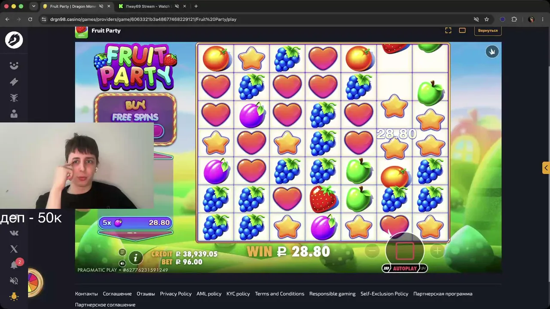
Task: Open the sidebar user profile icon
Action: coord(14,114)
